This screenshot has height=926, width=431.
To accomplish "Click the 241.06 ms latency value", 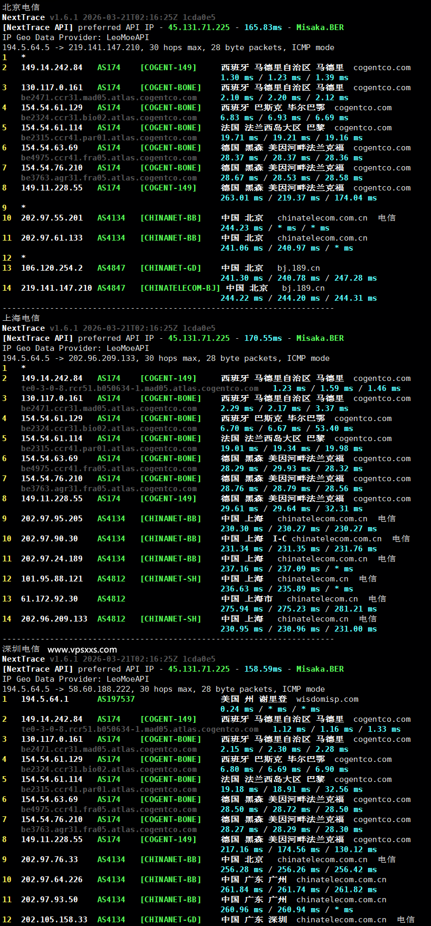I will pos(242,248).
